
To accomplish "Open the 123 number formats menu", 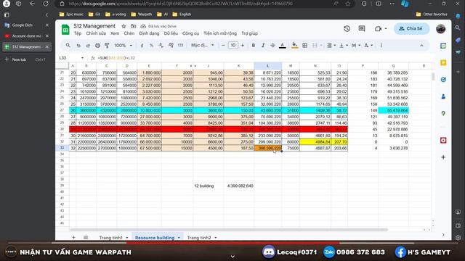I will coord(181,46).
